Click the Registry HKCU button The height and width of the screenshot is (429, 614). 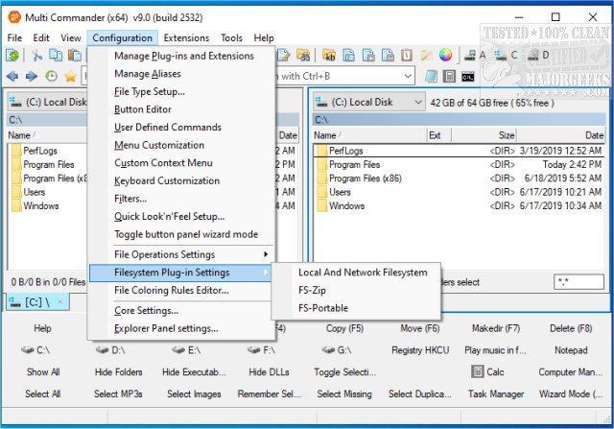click(420, 350)
